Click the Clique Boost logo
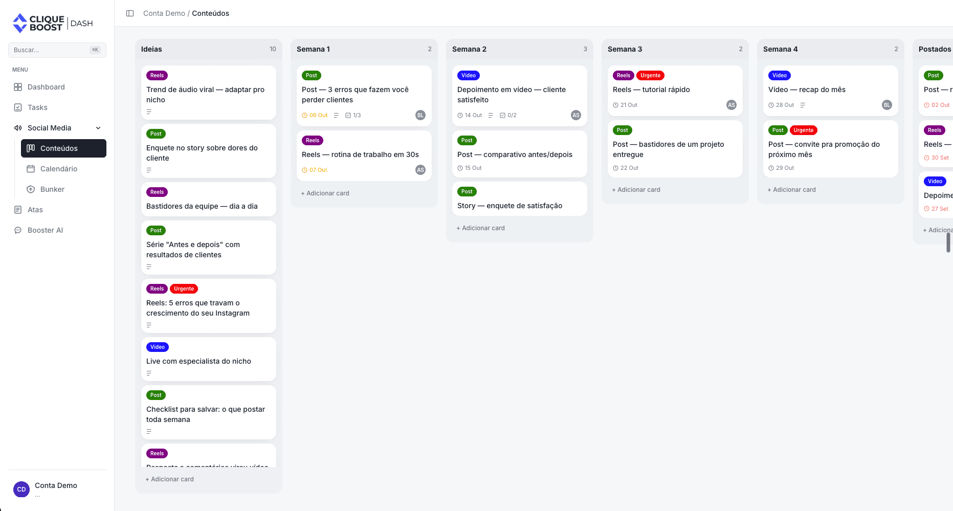This screenshot has width=953, height=511. pyautogui.click(x=53, y=23)
